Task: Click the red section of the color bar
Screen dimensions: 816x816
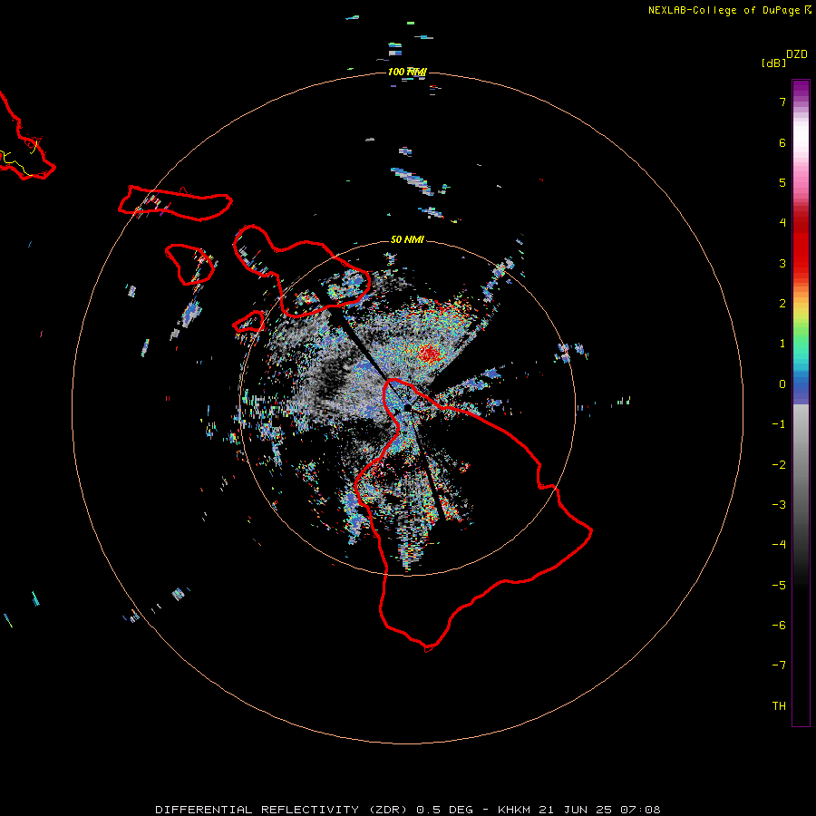Action: point(801,245)
